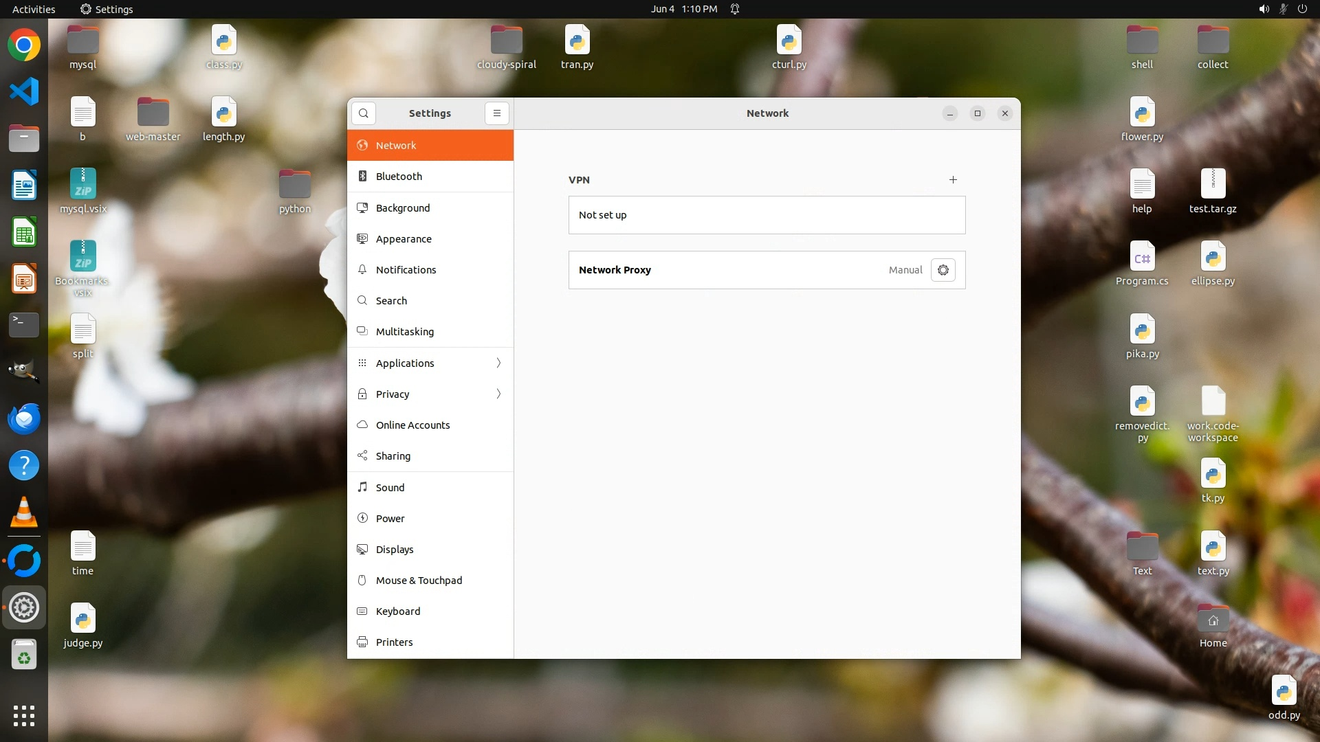Expand the Privacy submenu chevron
The width and height of the screenshot is (1320, 742).
pos(498,394)
